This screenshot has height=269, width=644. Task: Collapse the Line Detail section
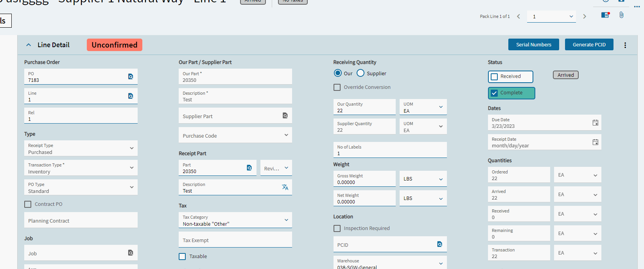click(x=29, y=45)
